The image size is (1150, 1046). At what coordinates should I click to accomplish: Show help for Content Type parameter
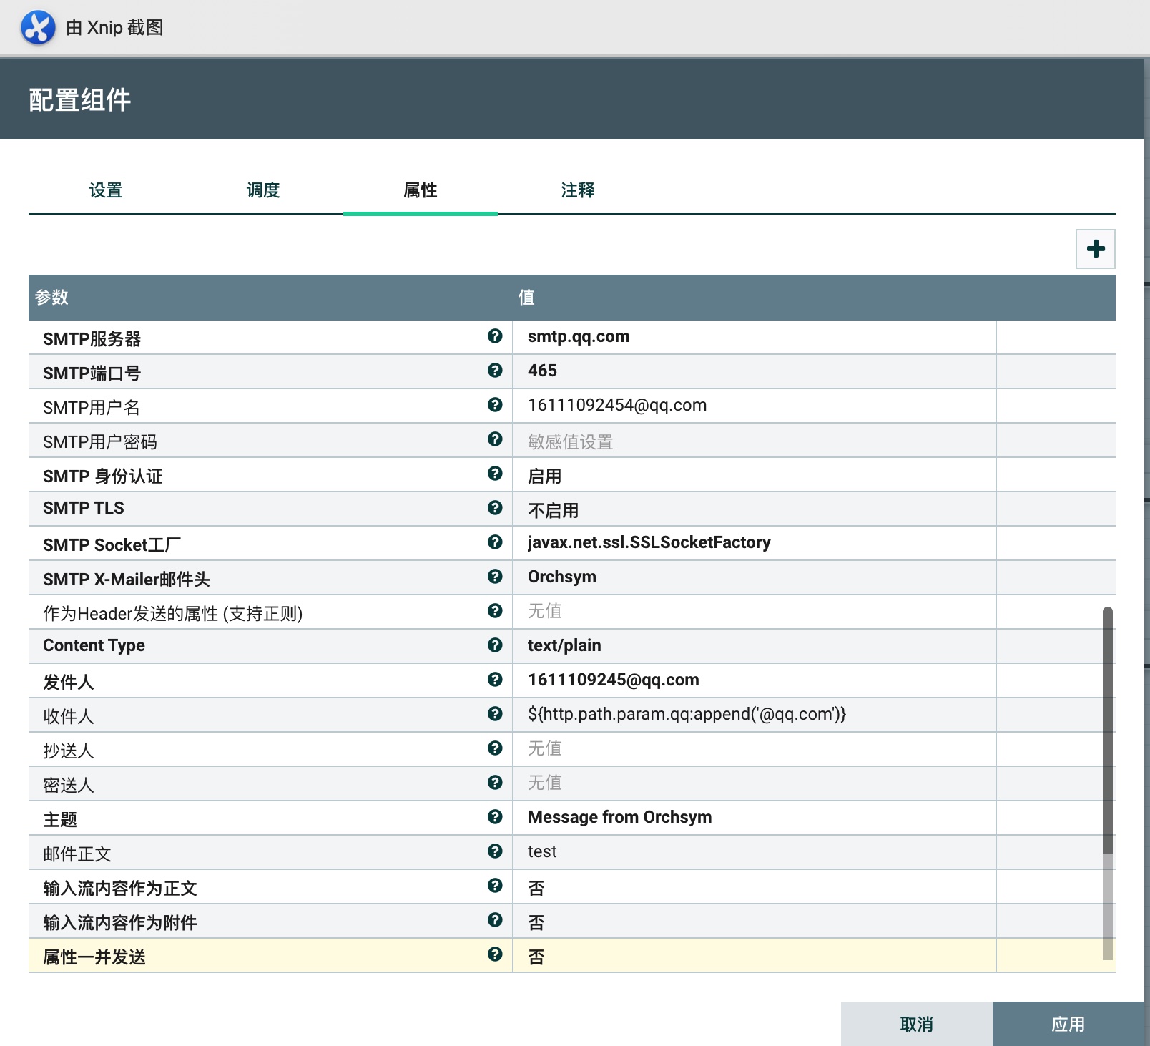[x=495, y=645]
